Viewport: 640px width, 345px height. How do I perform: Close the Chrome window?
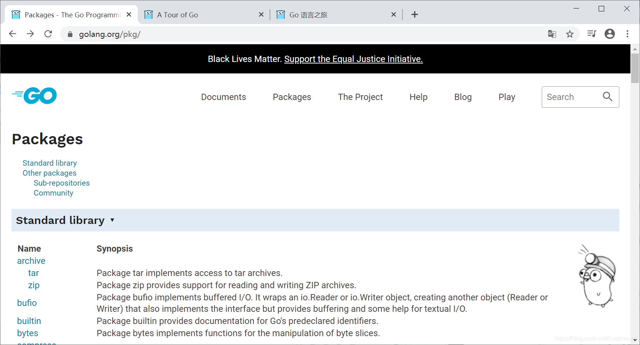click(627, 8)
